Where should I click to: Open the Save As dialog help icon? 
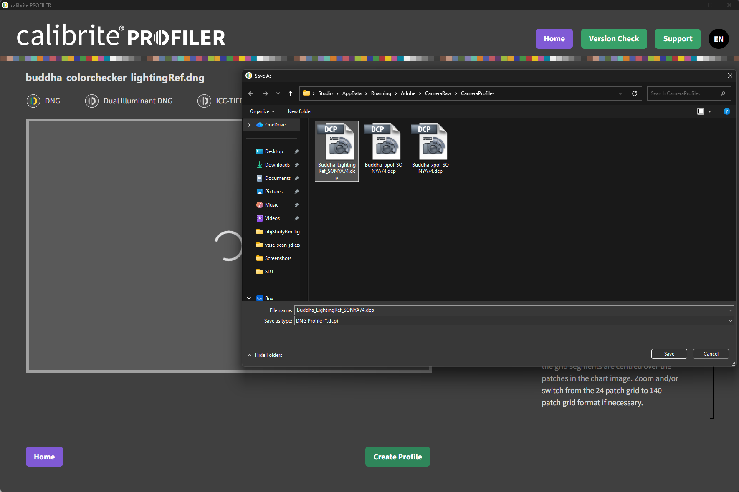[727, 111]
